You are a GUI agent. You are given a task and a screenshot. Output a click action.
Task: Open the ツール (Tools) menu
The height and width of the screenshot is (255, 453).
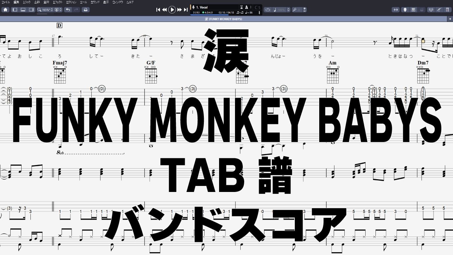pos(84,2)
